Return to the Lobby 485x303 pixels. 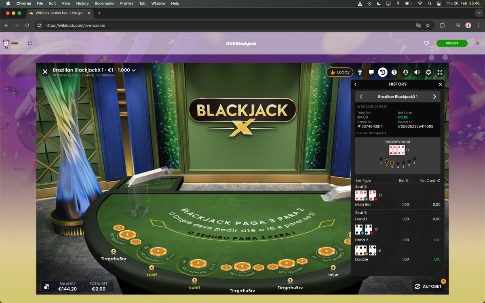coord(339,72)
